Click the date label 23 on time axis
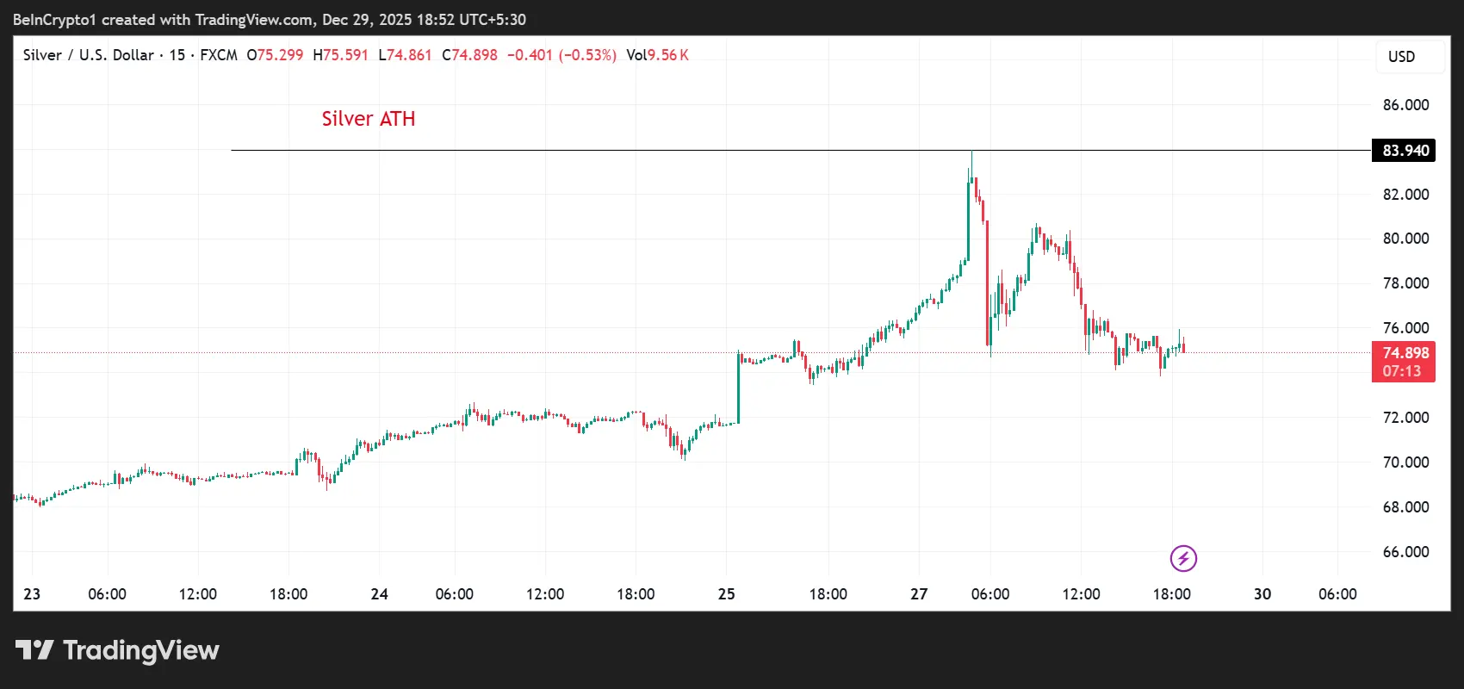Image resolution: width=1464 pixels, height=689 pixels. [32, 594]
